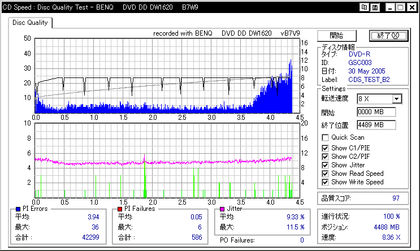Click PI Failures average 0.05
This screenshot has width=420, height=251.
(196, 217)
